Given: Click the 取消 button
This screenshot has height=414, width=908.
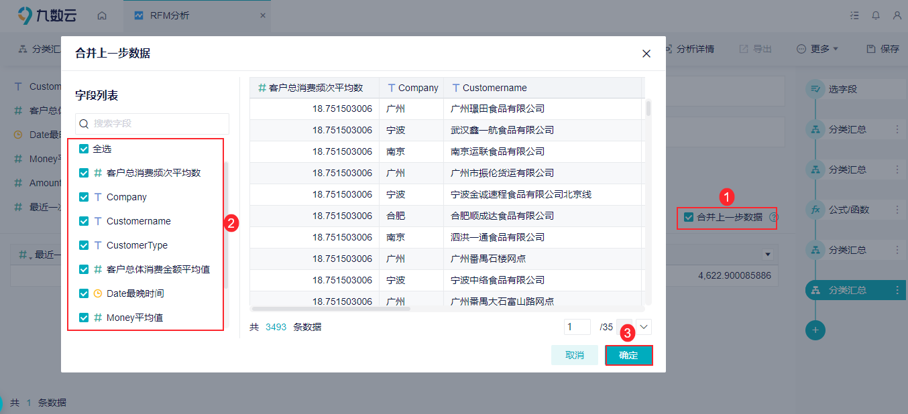Looking at the screenshot, I should [575, 355].
